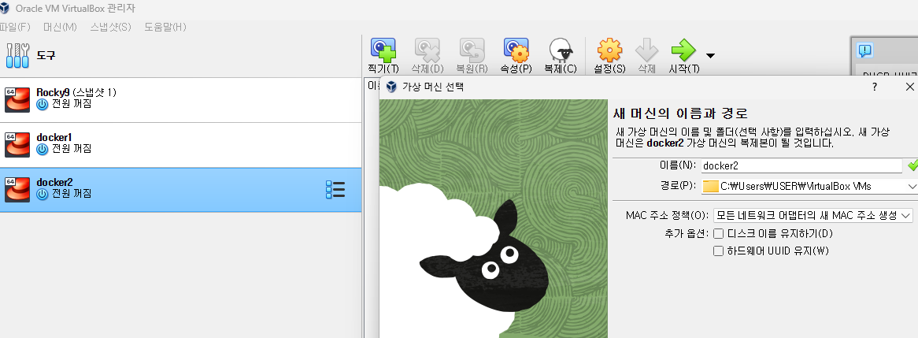
Task: Click the notification icon at top right
Action: coord(864,50)
